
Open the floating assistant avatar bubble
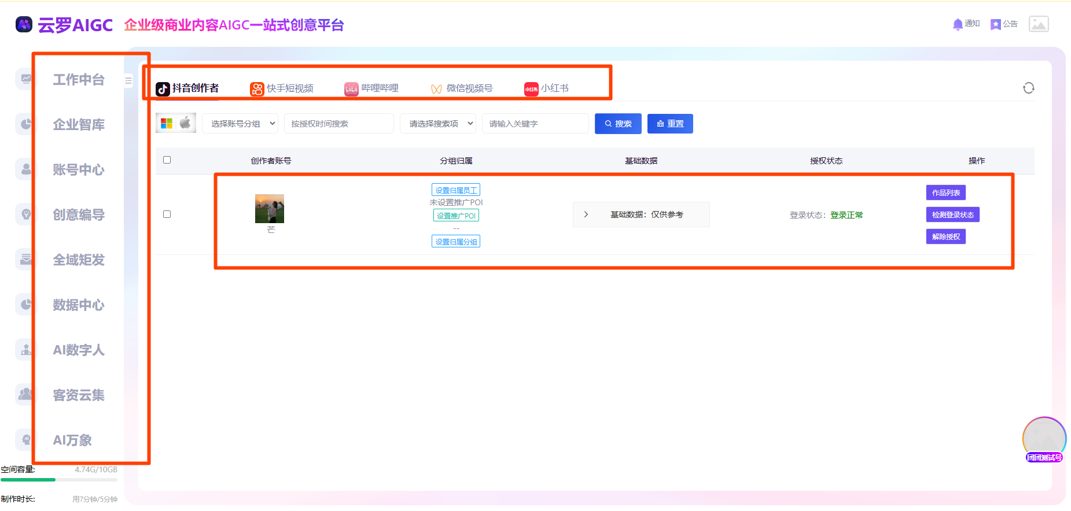[1044, 439]
